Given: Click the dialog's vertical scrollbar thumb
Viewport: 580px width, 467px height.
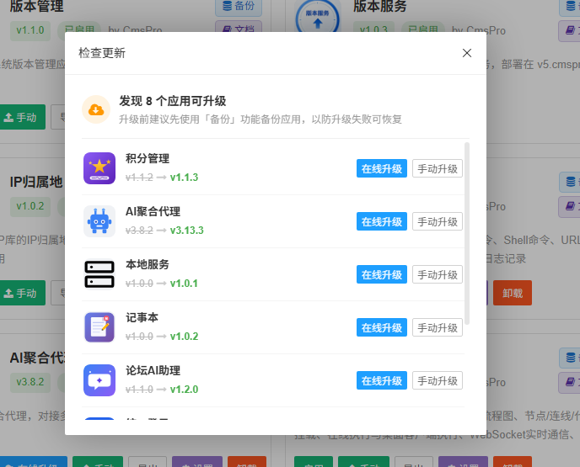Looking at the screenshot, I should [x=467, y=233].
